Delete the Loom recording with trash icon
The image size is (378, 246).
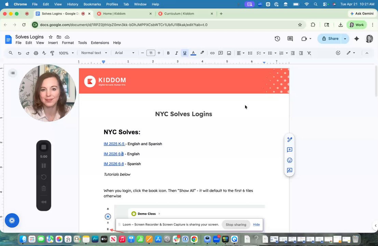[x=44, y=188]
